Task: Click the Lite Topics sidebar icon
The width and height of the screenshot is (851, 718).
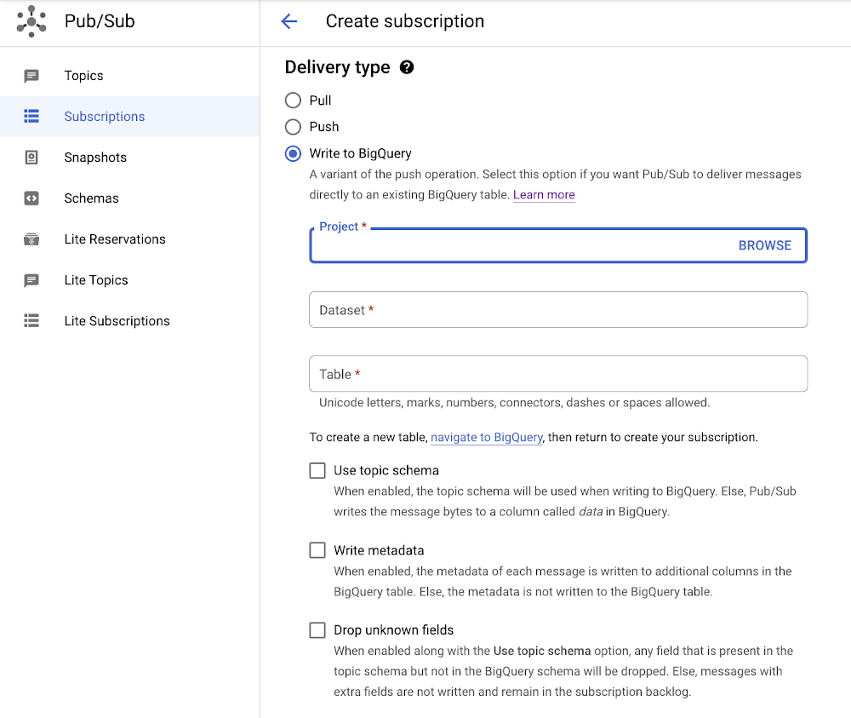Action: point(31,280)
